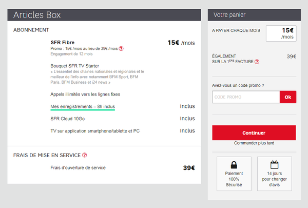Click Inclus next to SFR Cloud 10Go
Viewport: 308px width, 208px height.
click(187, 119)
